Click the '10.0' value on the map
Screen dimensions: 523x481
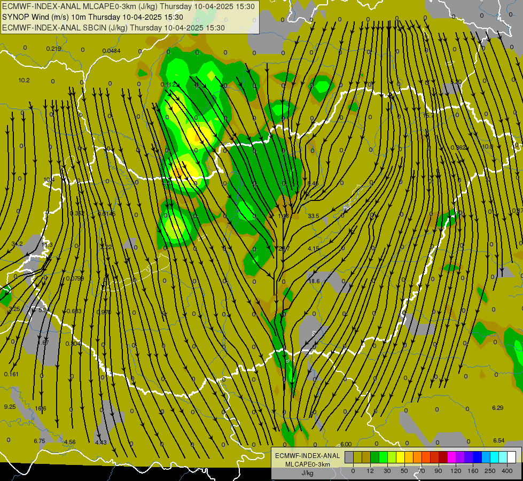pos(487,146)
